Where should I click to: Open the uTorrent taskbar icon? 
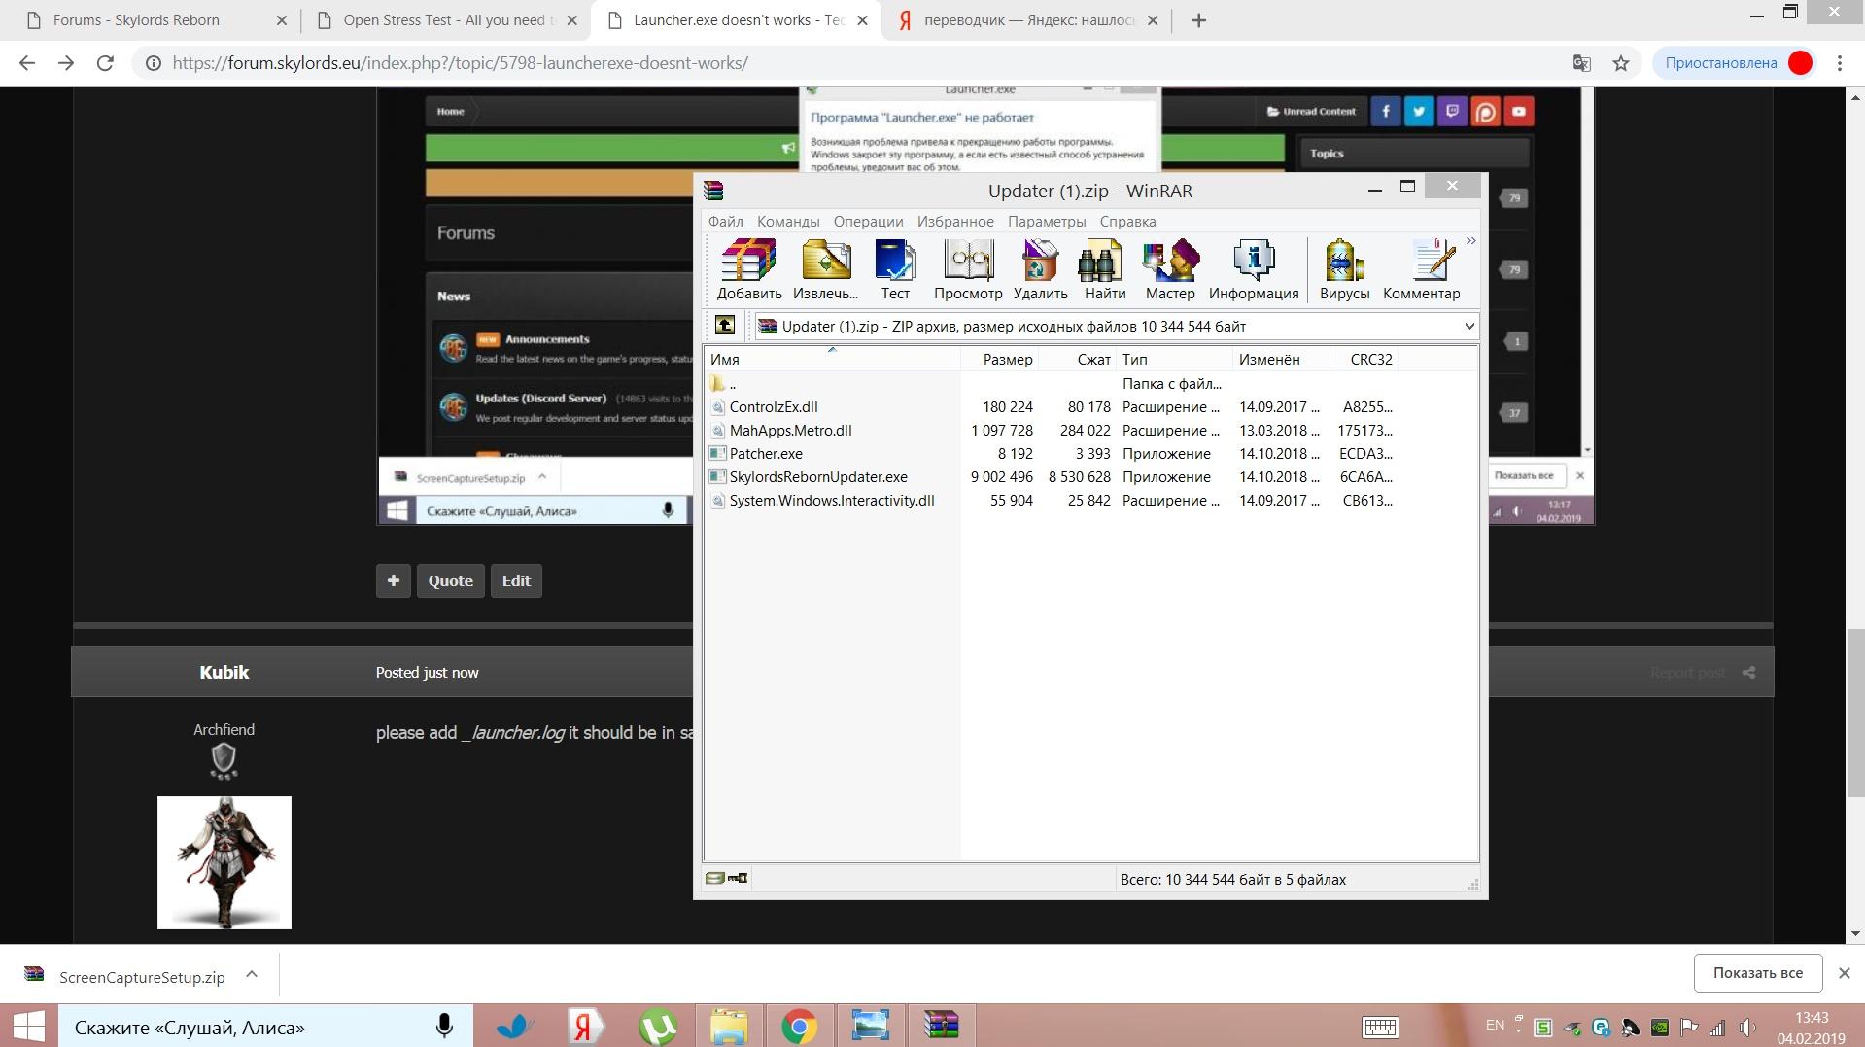coord(657,1027)
